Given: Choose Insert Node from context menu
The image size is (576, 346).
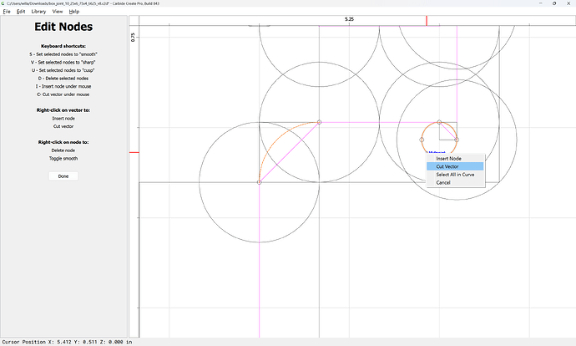Looking at the screenshot, I should [455, 159].
